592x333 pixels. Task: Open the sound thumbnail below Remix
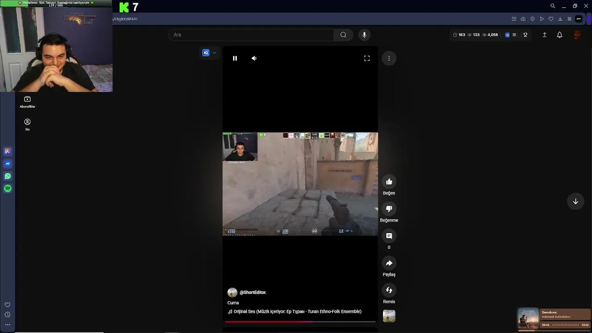pyautogui.click(x=389, y=316)
